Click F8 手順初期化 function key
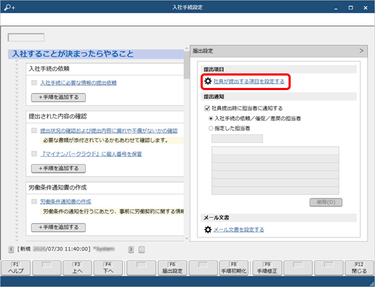Image resolution: width=375 pixels, height=287 pixels. tap(234, 268)
